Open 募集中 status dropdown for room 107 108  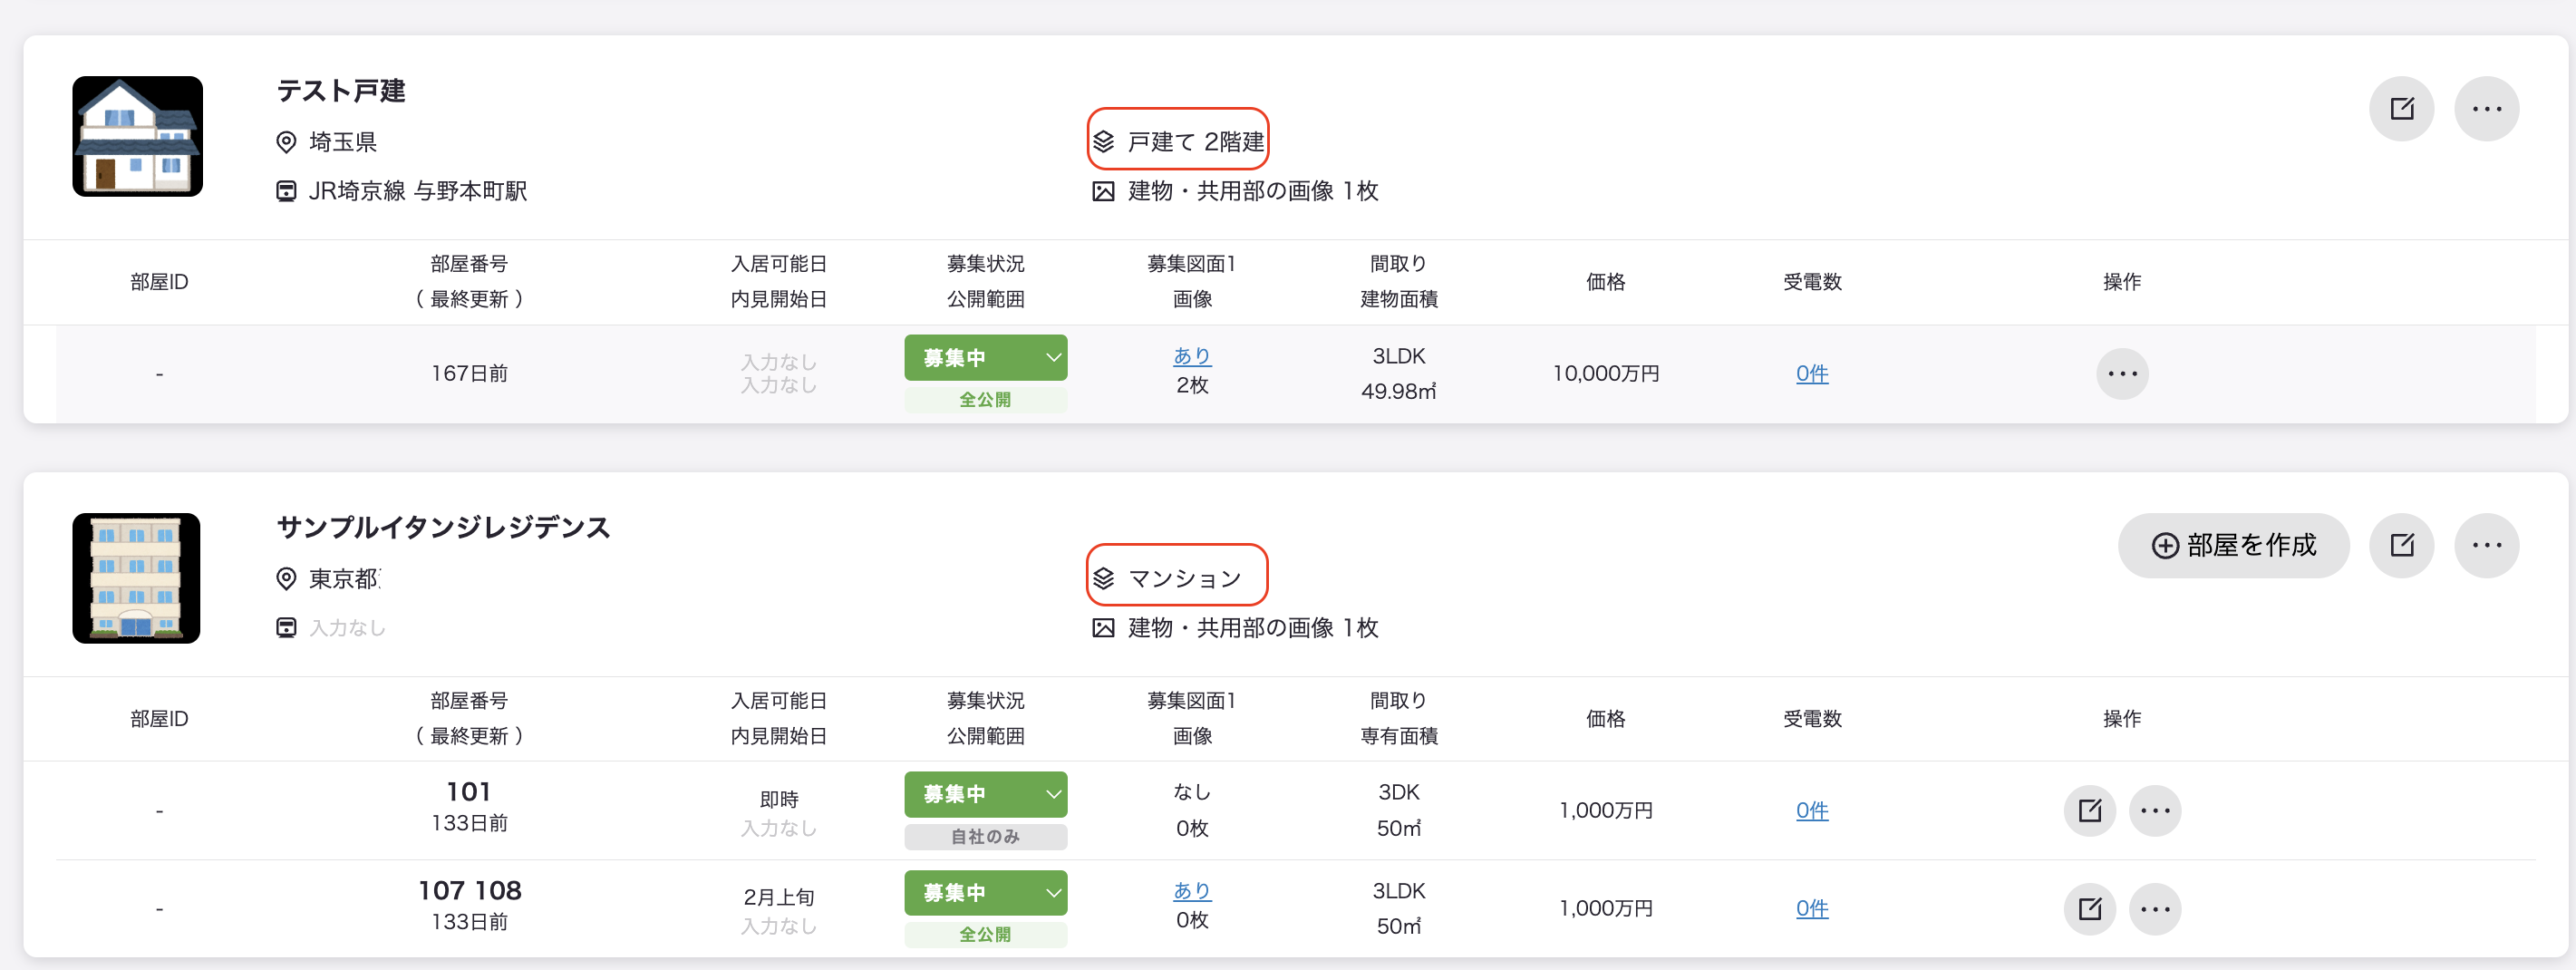tap(985, 892)
